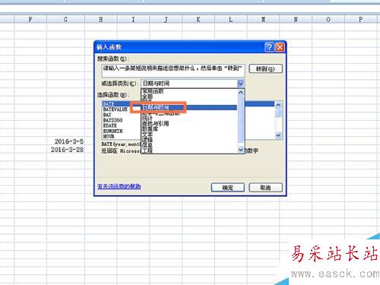Open the 有关该函数的帮助 help link
Screen dimensions: 380x285
[x=119, y=186]
